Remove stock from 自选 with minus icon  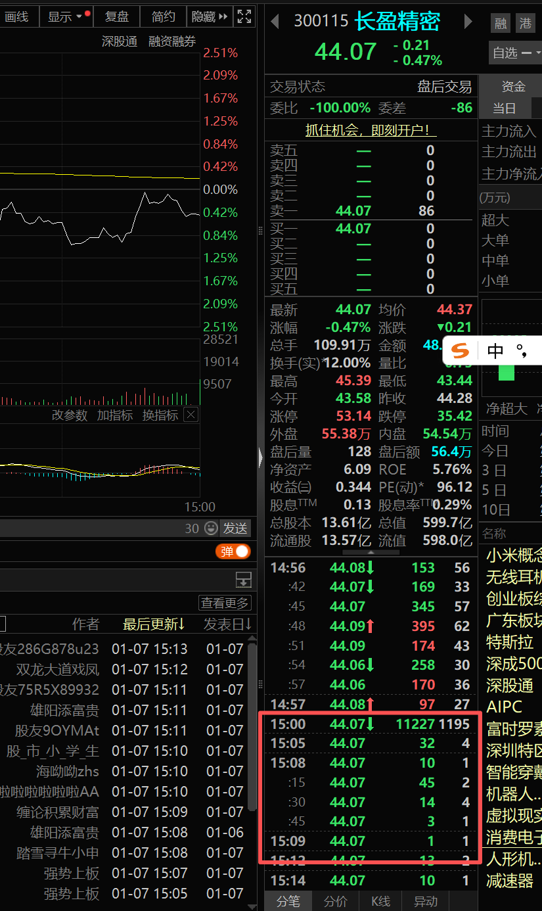click(x=526, y=53)
